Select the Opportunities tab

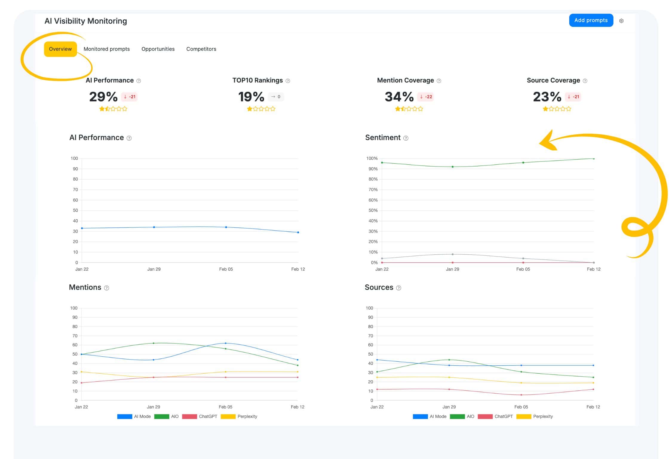click(158, 49)
